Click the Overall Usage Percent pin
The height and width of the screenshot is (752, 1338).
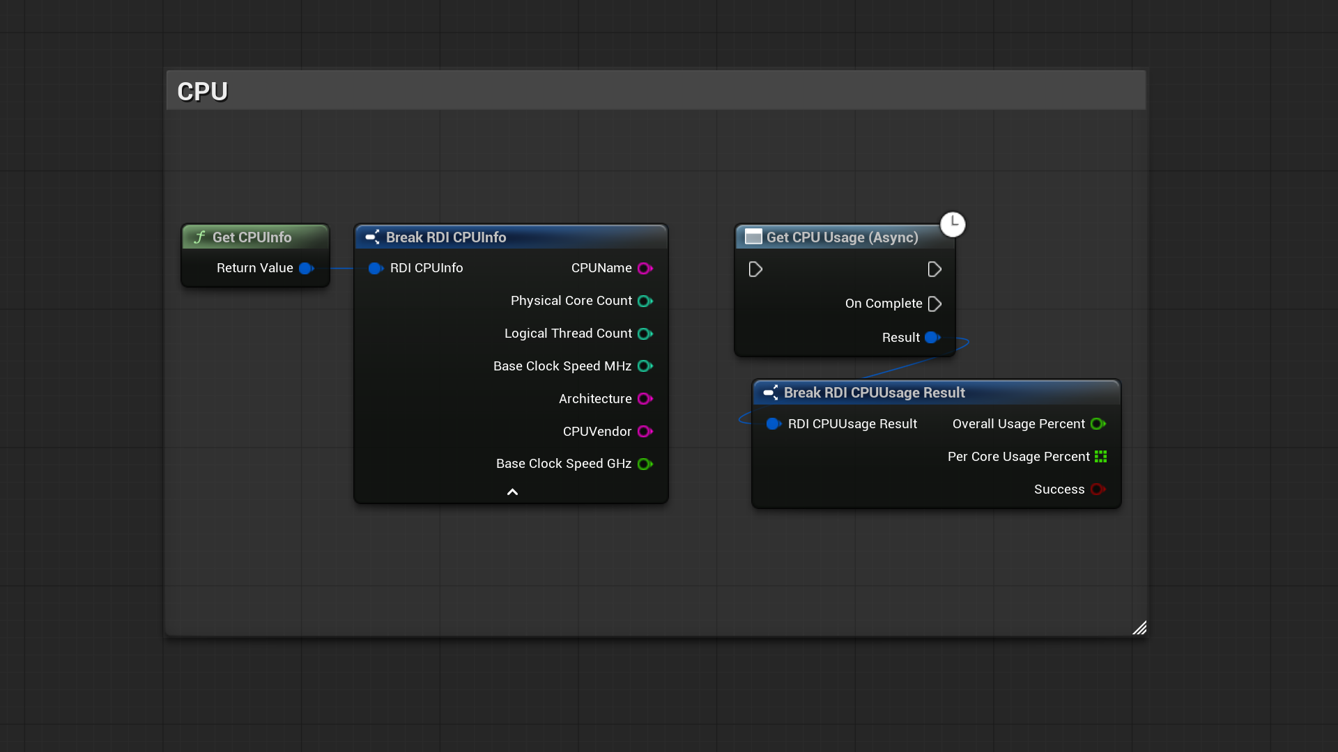tap(1098, 424)
